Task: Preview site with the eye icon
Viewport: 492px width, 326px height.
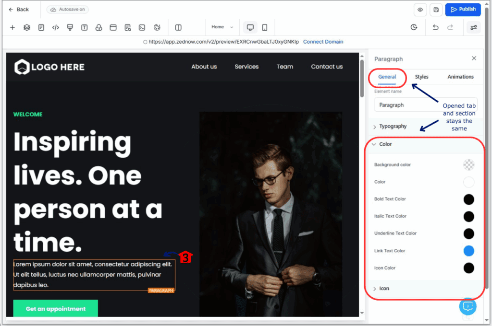Action: point(420,10)
